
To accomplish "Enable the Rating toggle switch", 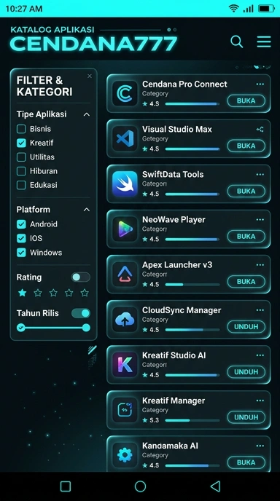I will point(81,277).
